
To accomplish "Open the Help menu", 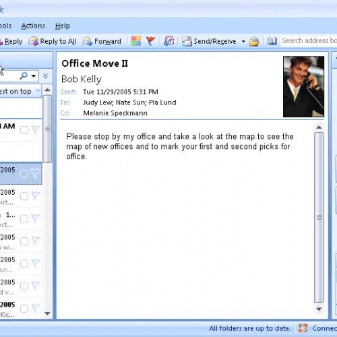I will coord(63,26).
